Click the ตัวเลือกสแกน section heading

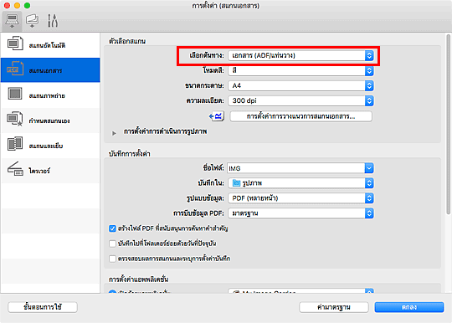pyautogui.click(x=127, y=41)
